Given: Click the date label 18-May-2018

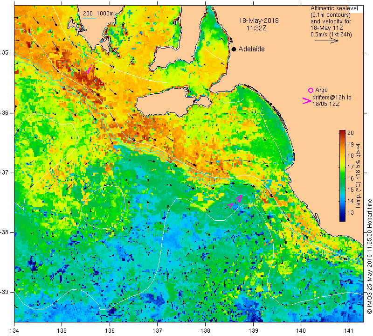Looking at the screenshot, I should coord(259,21).
